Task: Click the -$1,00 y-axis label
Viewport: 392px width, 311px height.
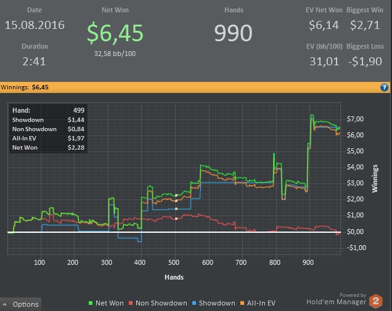Action: coord(356,248)
